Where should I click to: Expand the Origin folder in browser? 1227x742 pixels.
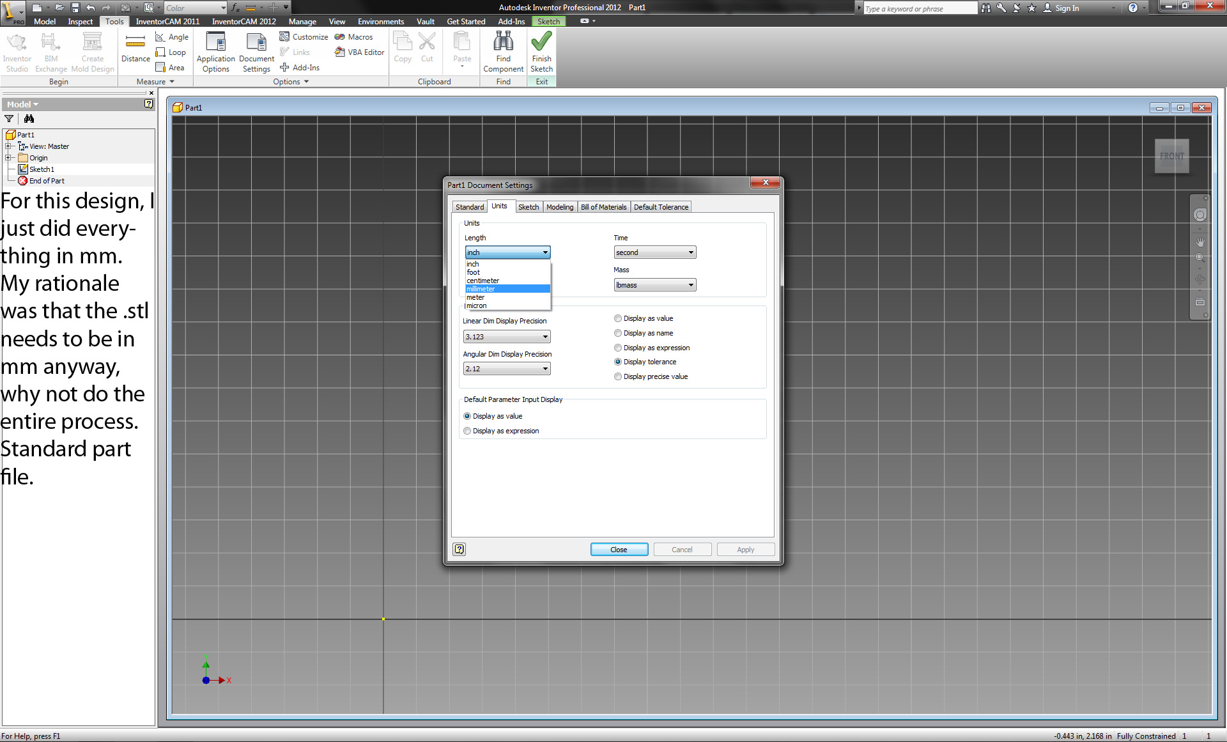tap(8, 158)
